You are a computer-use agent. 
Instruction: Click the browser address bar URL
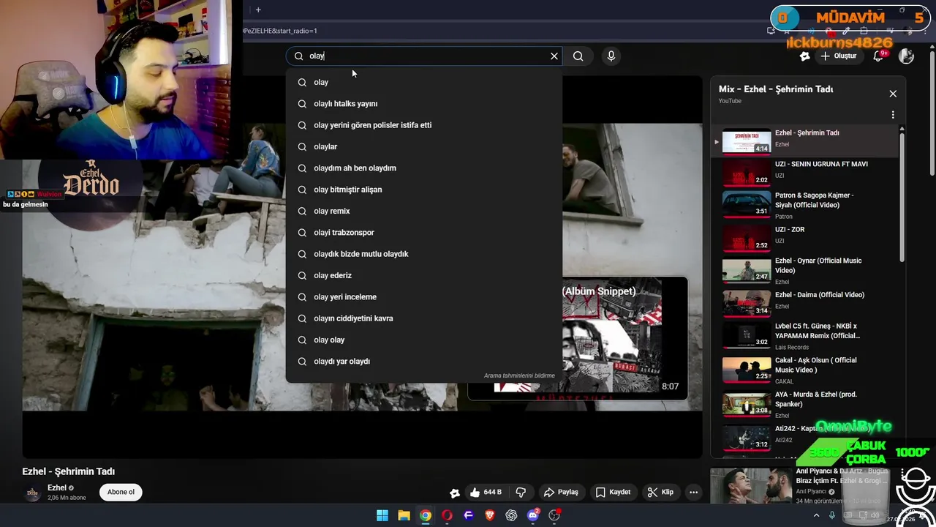point(281,31)
